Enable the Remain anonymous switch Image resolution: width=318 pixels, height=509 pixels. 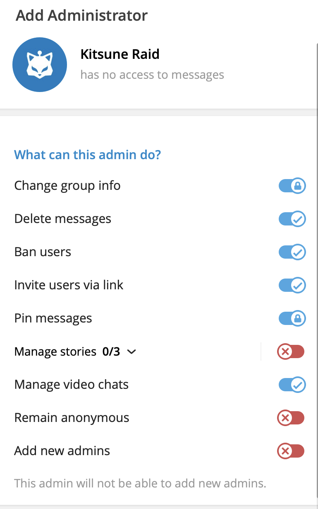(x=291, y=418)
